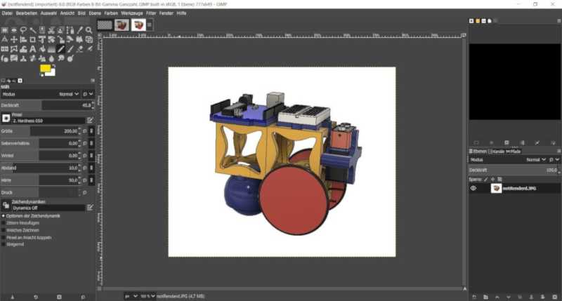Screen dimensions: 562x301
Task: Select the Color Picker tool
Action: click(79, 30)
